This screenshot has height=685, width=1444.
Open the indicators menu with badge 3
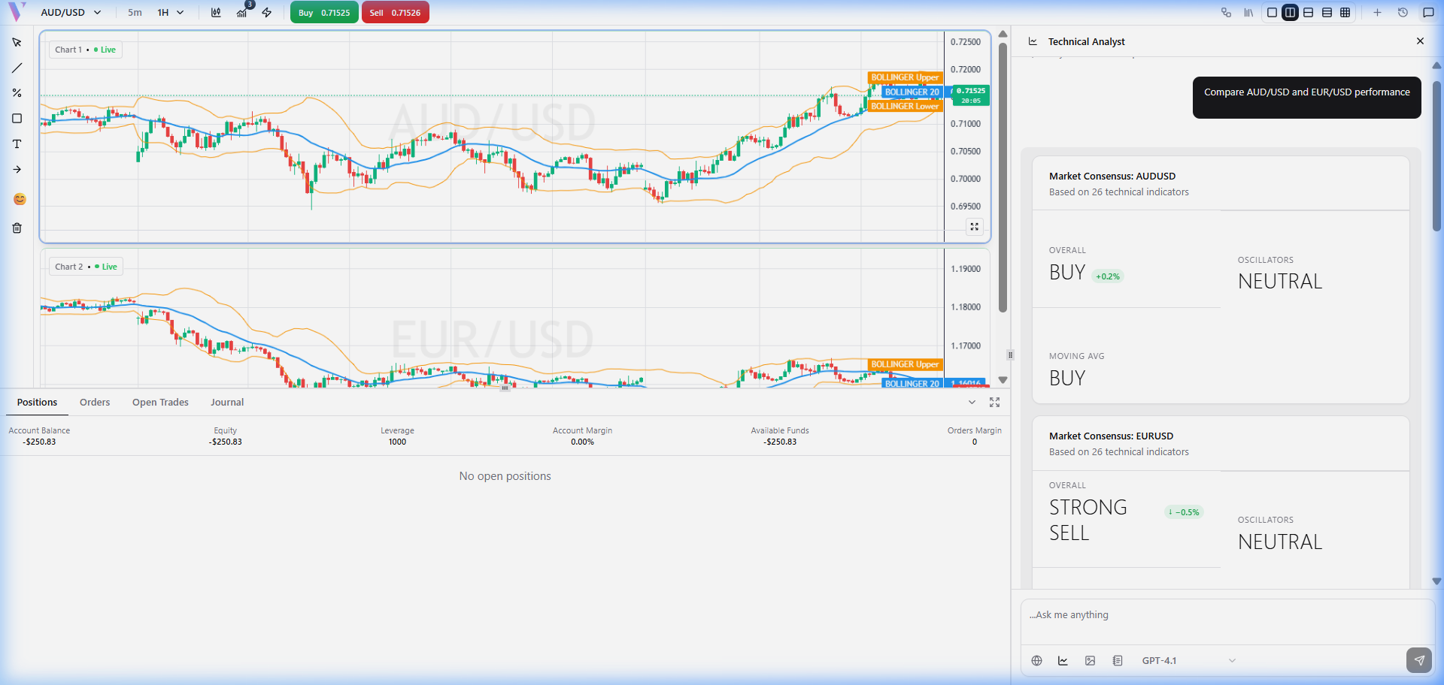(x=241, y=13)
